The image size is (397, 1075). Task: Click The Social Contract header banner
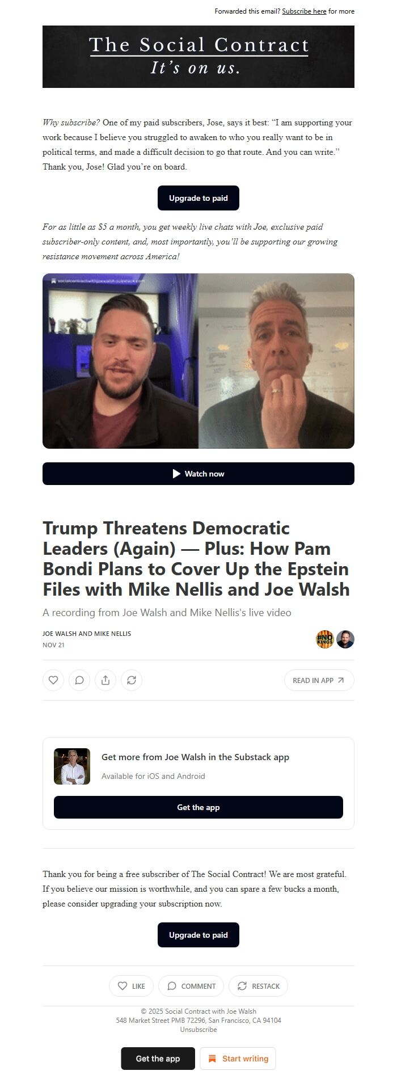[198, 57]
